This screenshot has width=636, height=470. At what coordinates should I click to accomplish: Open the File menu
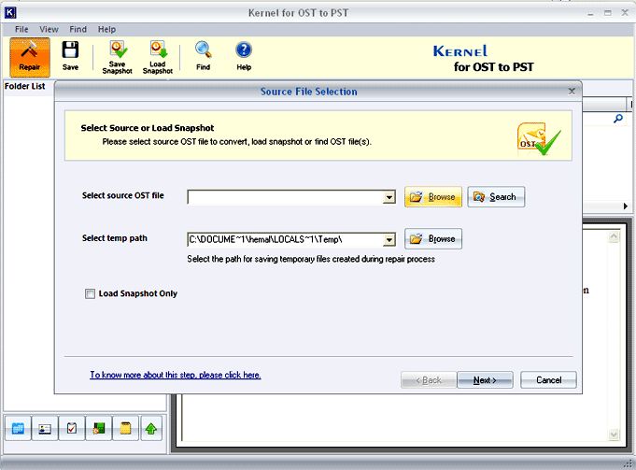pyautogui.click(x=21, y=29)
